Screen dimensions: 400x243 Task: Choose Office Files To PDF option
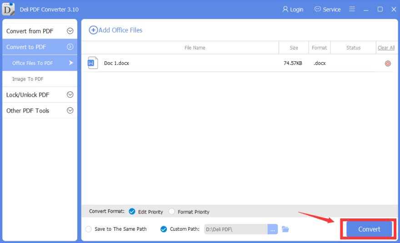click(40, 63)
